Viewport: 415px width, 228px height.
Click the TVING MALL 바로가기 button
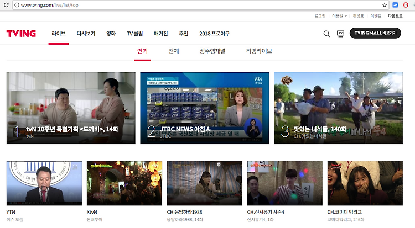[375, 33]
